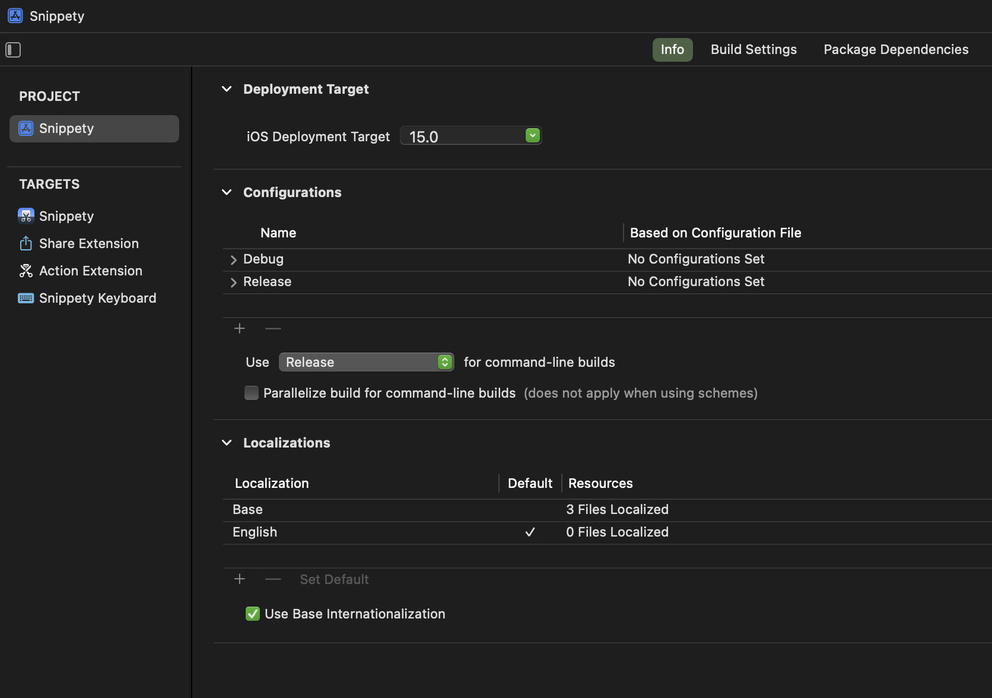
Task: Enable Parallelize build for command-line builds
Action: 252,393
